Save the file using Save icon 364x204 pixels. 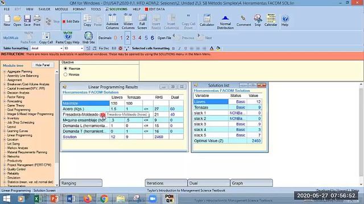[27, 20]
